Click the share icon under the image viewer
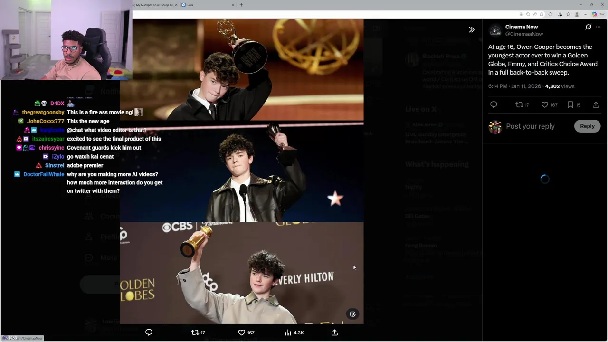Viewport: 608px width, 342px height. pyautogui.click(x=334, y=332)
